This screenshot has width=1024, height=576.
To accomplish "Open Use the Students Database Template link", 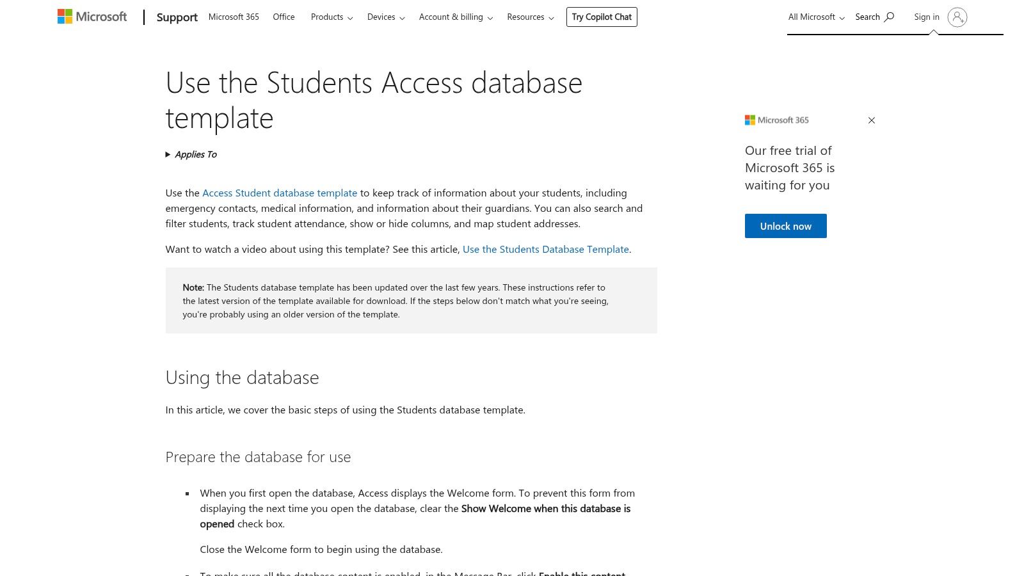I will 545,249.
